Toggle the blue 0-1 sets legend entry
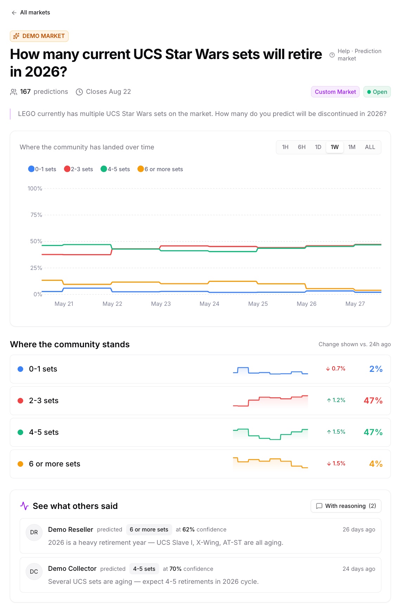 click(42, 169)
